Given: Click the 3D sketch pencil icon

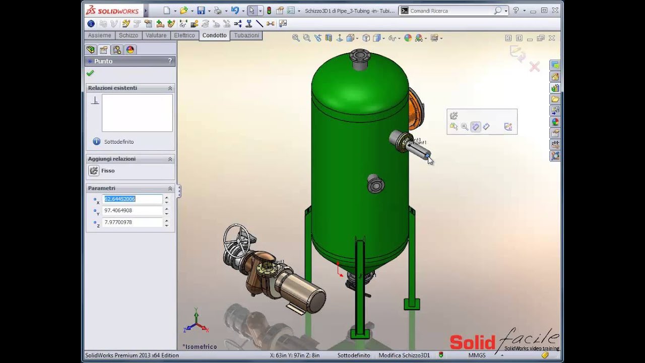Looking at the screenshot, I should 126,24.
